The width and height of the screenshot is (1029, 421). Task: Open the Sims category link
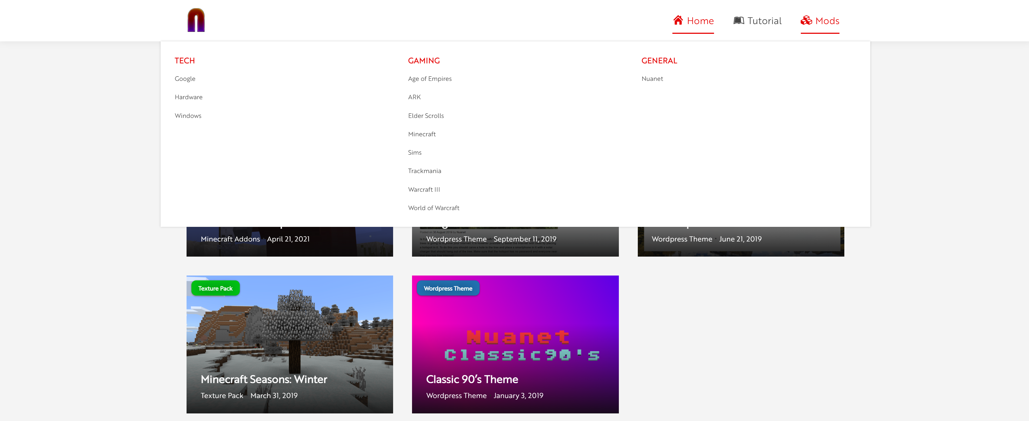coord(415,153)
